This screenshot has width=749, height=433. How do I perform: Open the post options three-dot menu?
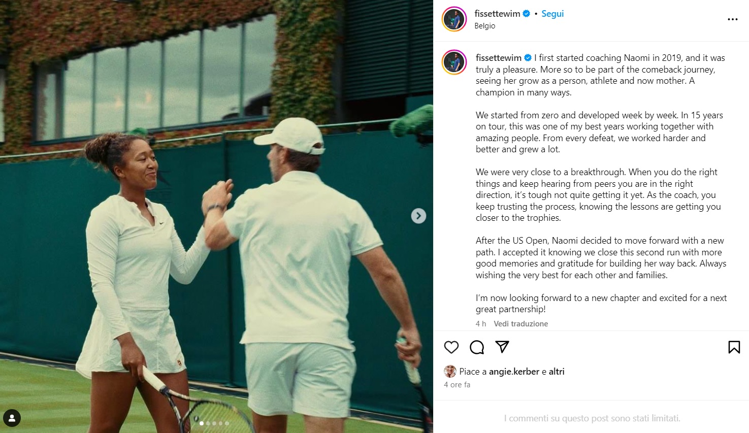point(732,19)
